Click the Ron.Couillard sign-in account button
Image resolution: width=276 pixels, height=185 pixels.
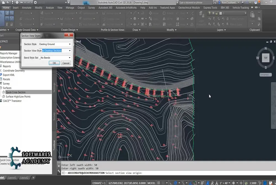[229, 2]
